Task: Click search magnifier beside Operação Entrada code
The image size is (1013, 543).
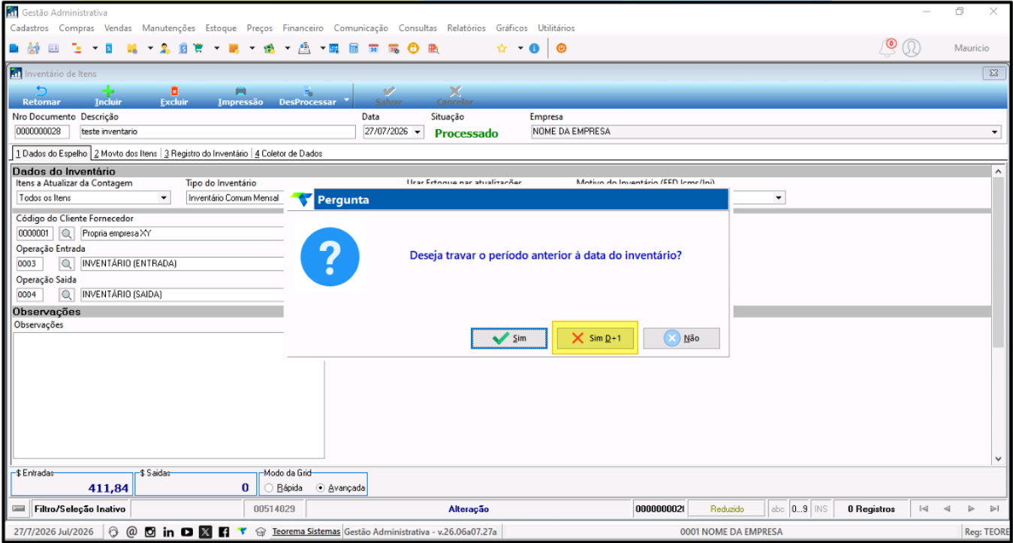Action: pyautogui.click(x=68, y=264)
